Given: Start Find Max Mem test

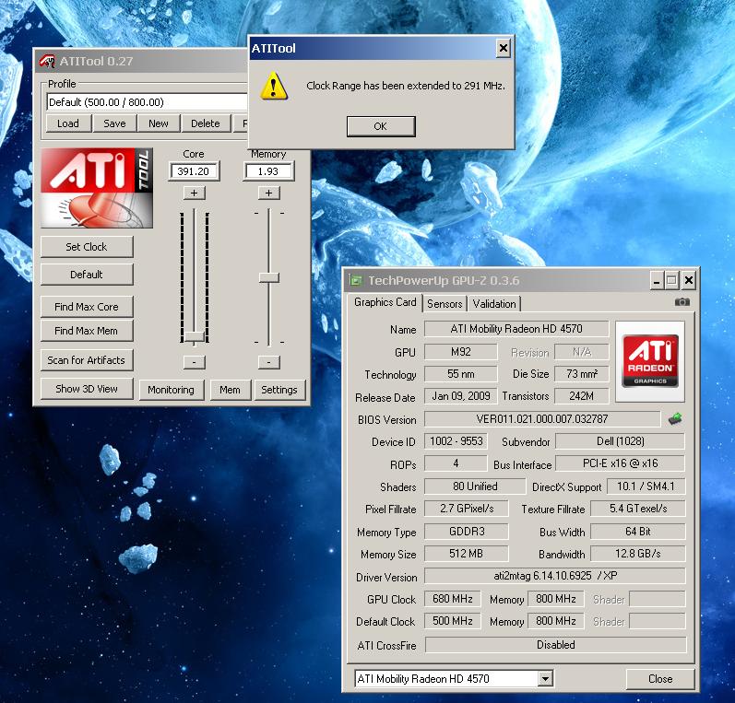Looking at the screenshot, I should click(87, 331).
